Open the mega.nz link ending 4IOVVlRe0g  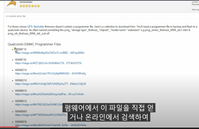pyautogui.click(x=50, y=73)
